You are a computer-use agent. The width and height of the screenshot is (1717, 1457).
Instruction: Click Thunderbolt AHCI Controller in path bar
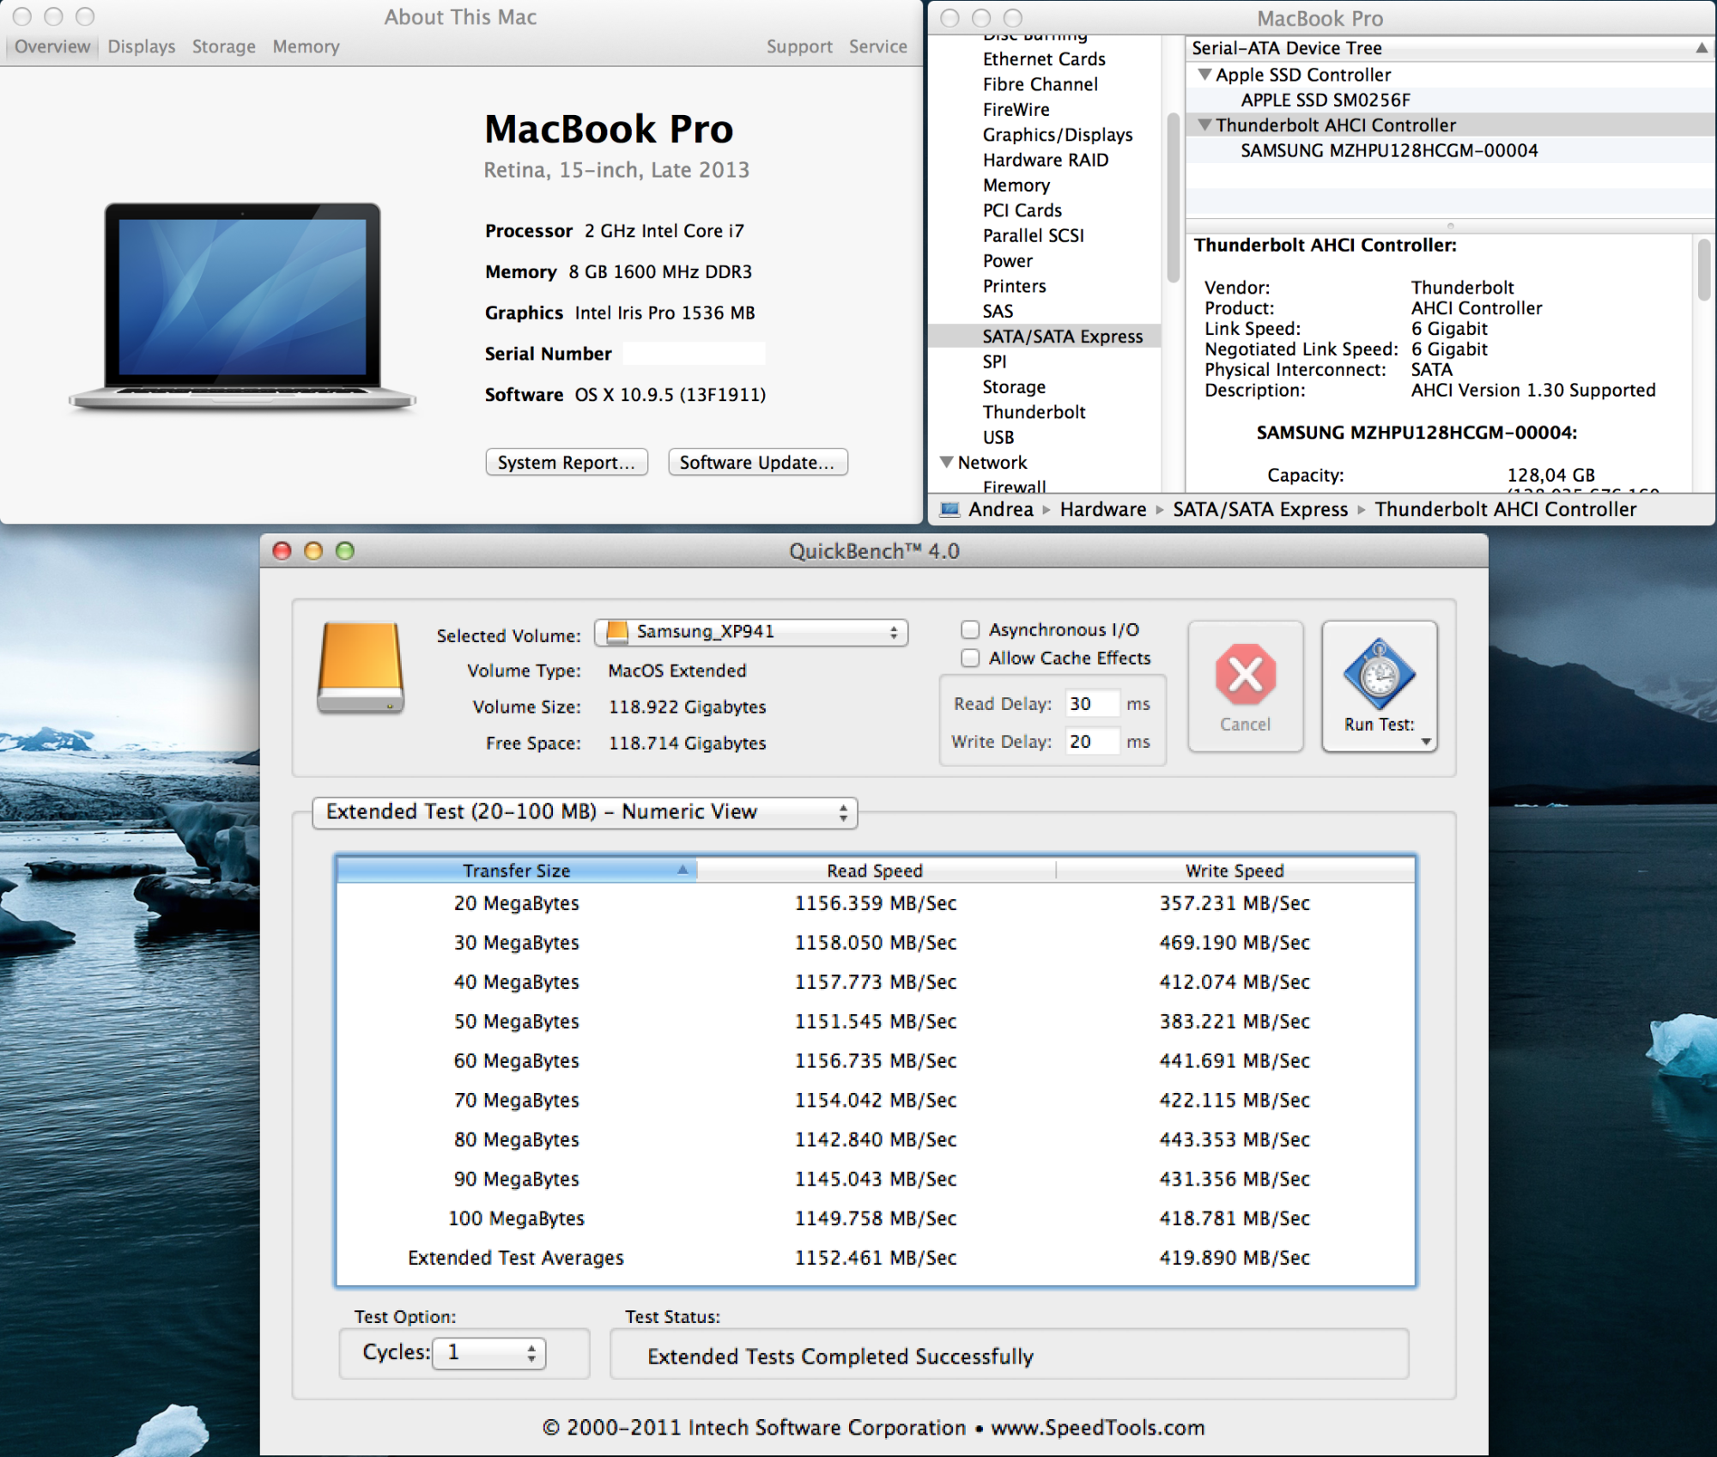1505,509
